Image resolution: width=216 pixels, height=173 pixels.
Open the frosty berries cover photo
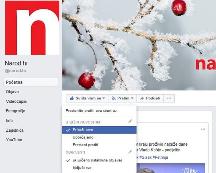click(x=139, y=45)
